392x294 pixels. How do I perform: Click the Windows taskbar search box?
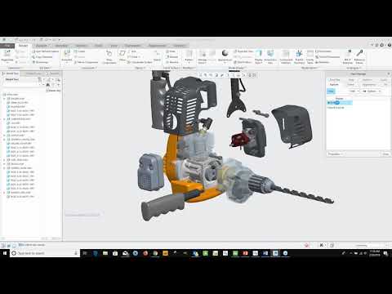pyautogui.click(x=45, y=253)
